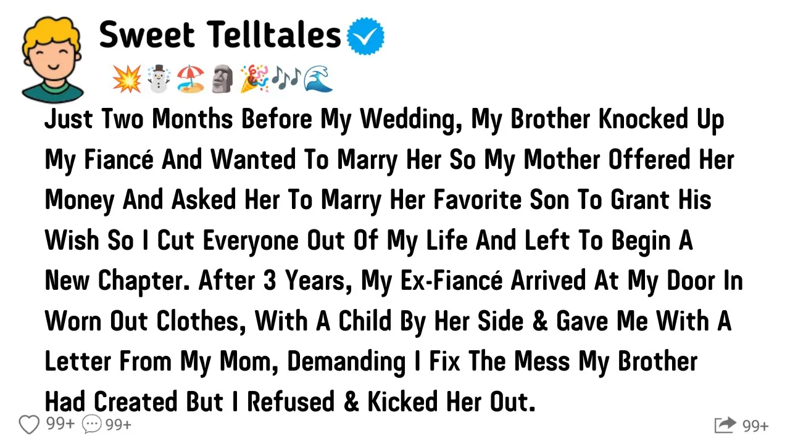Click the music notes emoji
Image resolution: width=790 pixels, height=444 pixels.
click(286, 80)
